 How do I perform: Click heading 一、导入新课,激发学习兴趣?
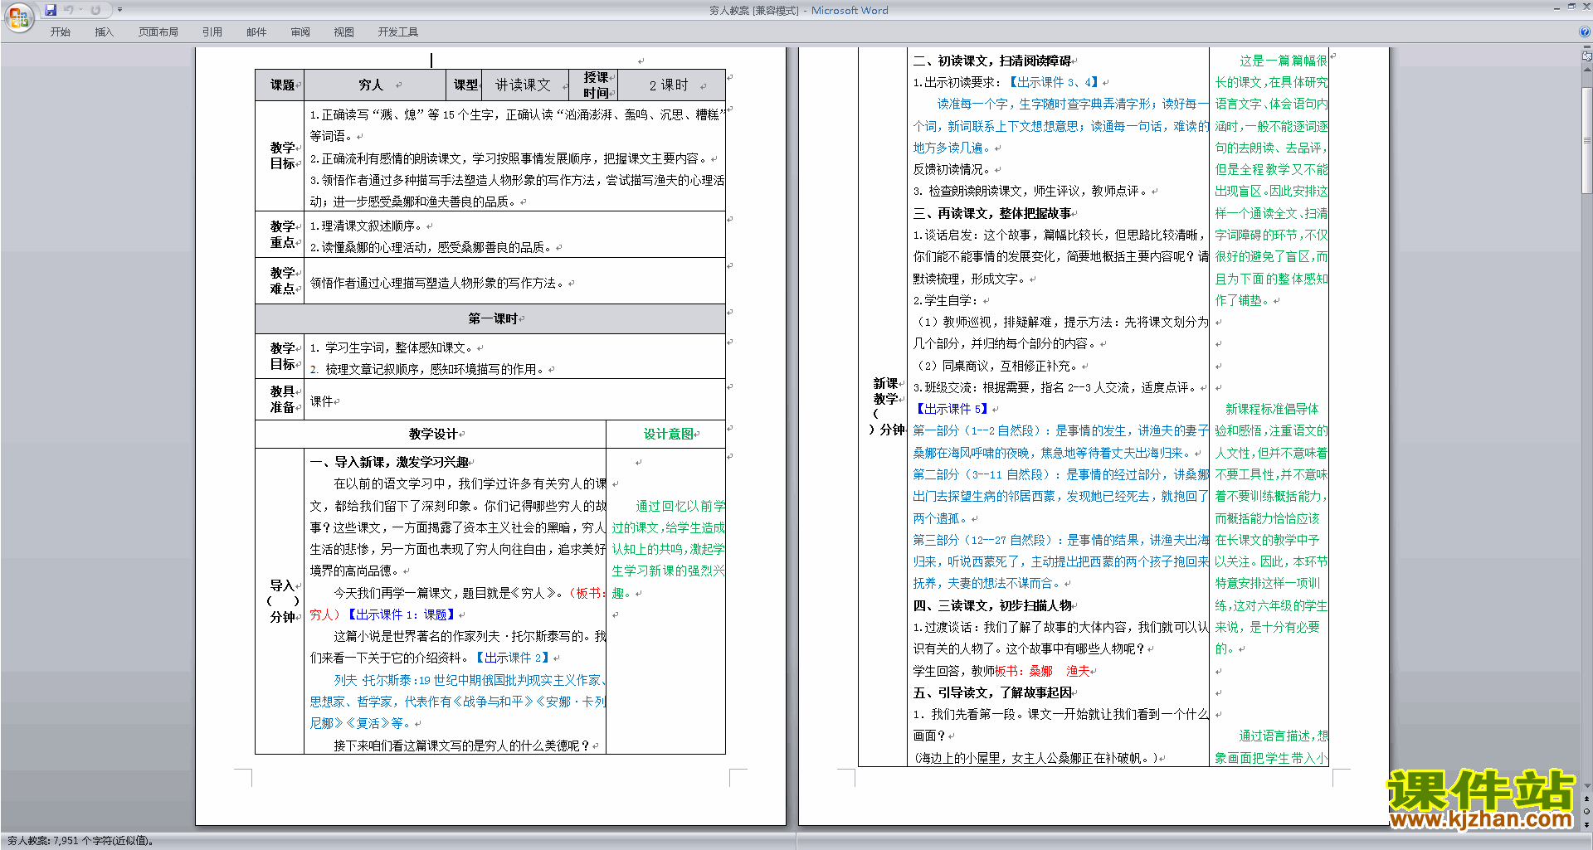pyautogui.click(x=388, y=462)
